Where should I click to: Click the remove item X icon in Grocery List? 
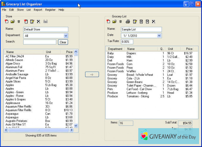153,22
